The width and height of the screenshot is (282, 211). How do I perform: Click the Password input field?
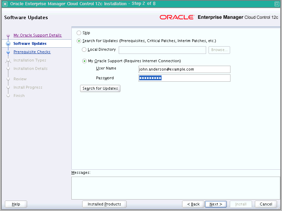184,78
